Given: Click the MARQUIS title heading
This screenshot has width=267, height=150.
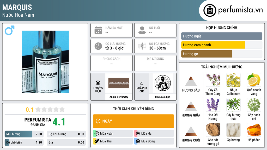Looking at the screenshot, I should pyautogui.click(x=17, y=7).
